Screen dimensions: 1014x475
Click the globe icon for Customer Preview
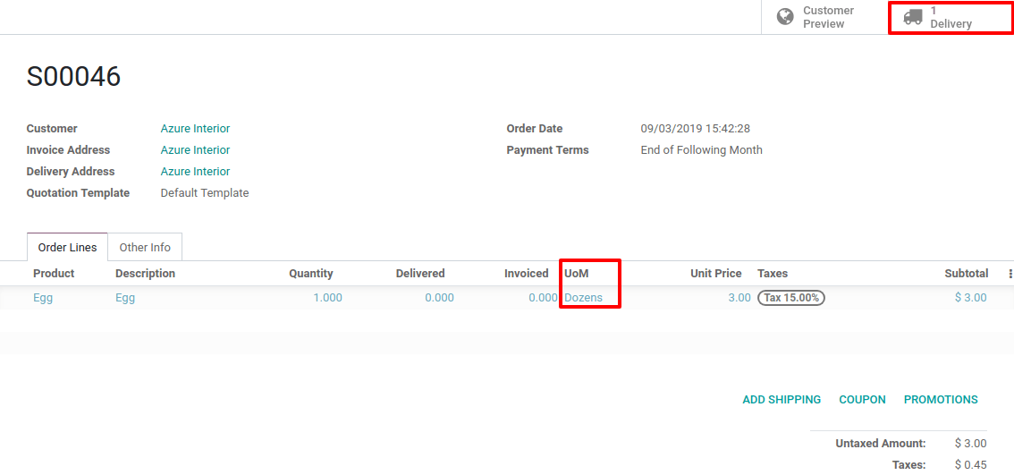[785, 17]
